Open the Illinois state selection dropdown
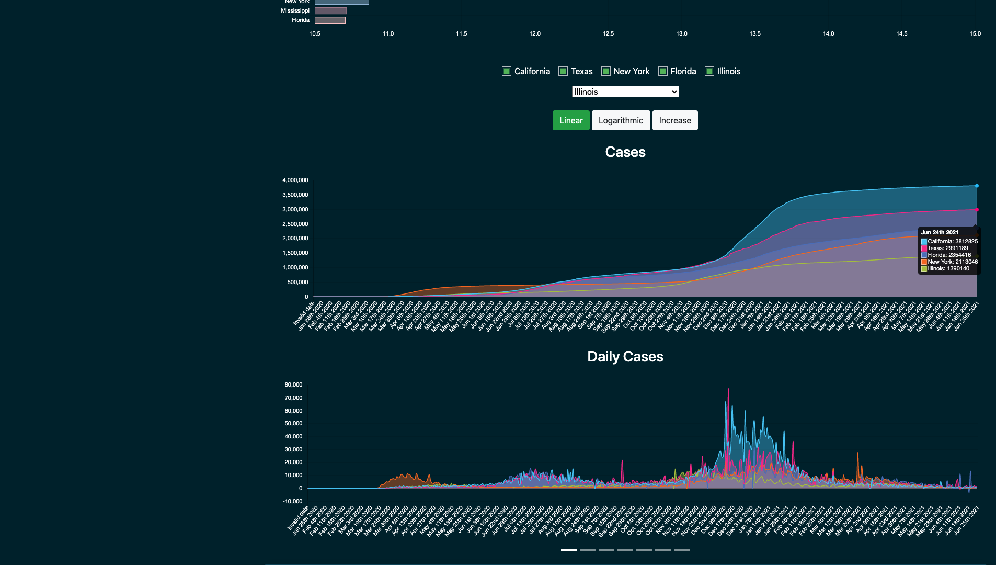The height and width of the screenshot is (565, 996). point(625,92)
